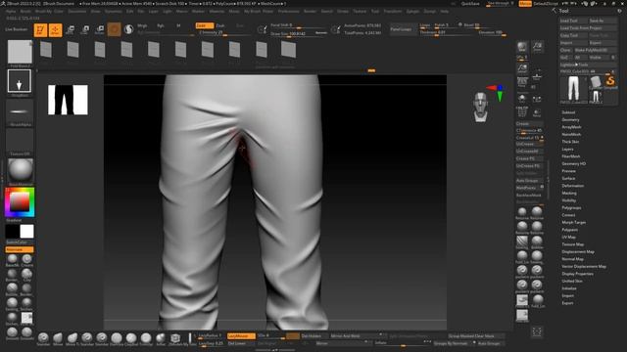Toggle the Rgb channel button
This screenshot has width=627, height=352.
pyautogui.click(x=161, y=25)
